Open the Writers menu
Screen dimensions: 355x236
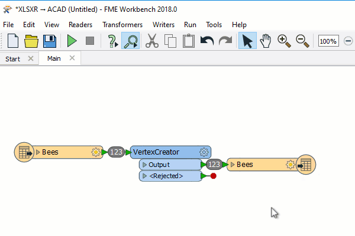pyautogui.click(x=163, y=25)
